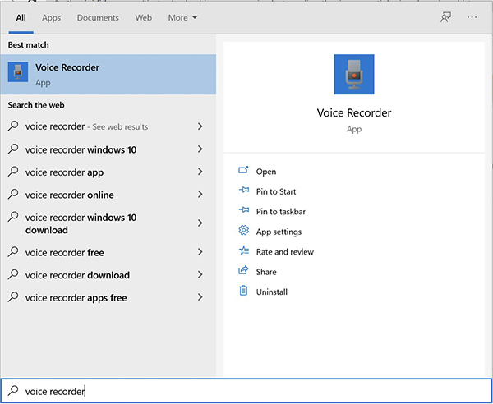Viewport: 493px width, 404px height.
Task: Click the pin icon beside Pin to taskbar
Action: click(244, 210)
